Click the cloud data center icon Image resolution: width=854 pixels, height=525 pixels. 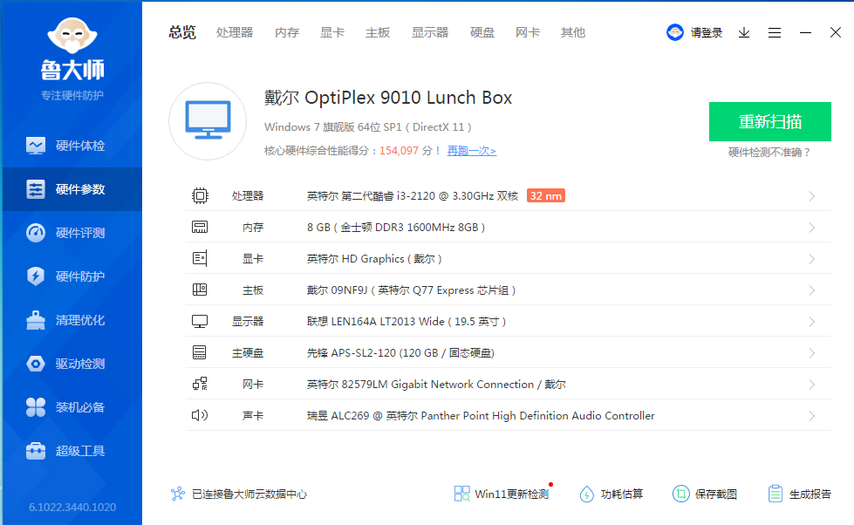pos(178,494)
